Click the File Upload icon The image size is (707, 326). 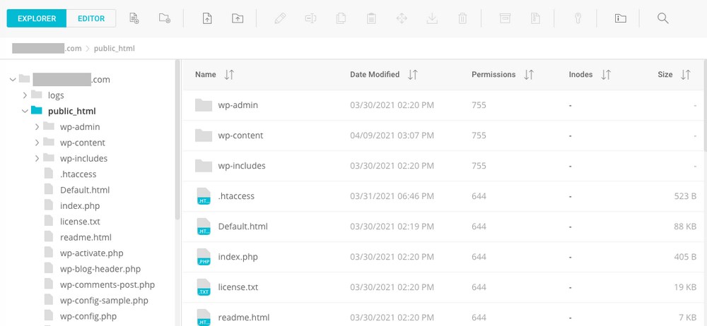[x=207, y=18]
